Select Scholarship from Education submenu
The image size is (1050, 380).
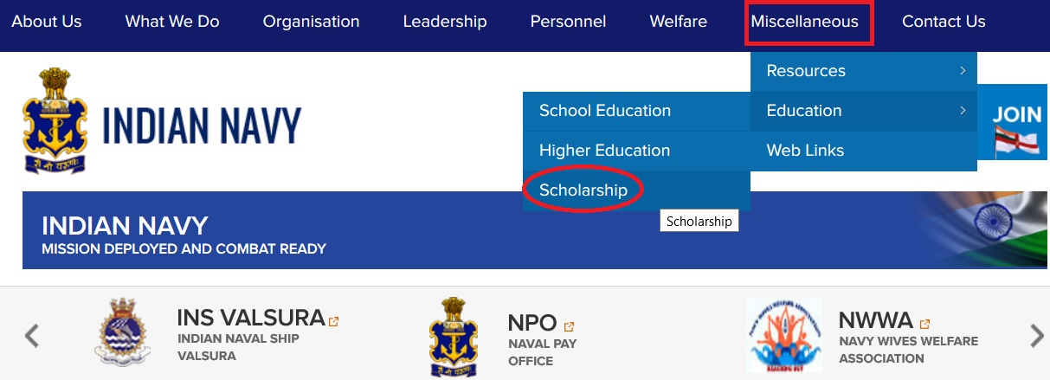click(583, 190)
